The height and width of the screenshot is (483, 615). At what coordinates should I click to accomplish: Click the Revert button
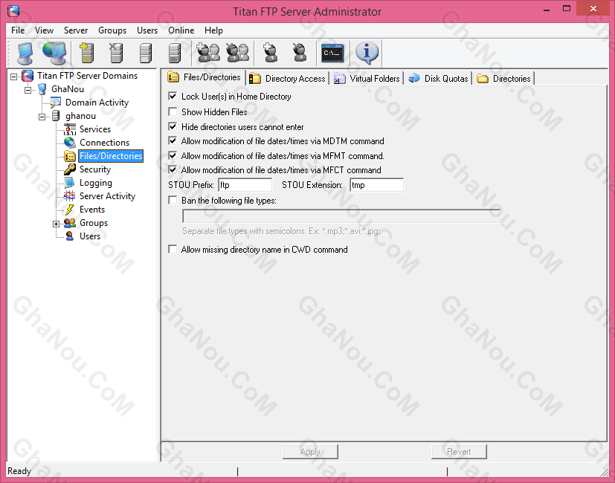click(x=459, y=452)
